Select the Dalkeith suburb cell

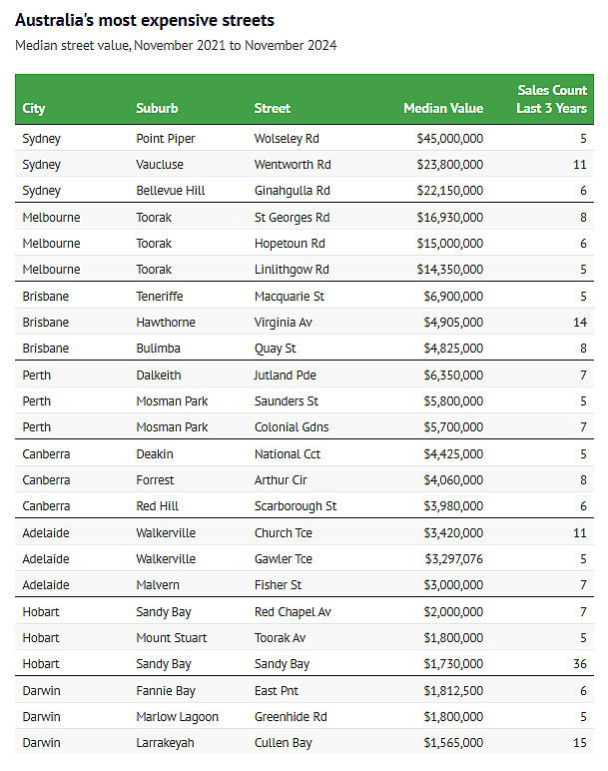click(158, 375)
